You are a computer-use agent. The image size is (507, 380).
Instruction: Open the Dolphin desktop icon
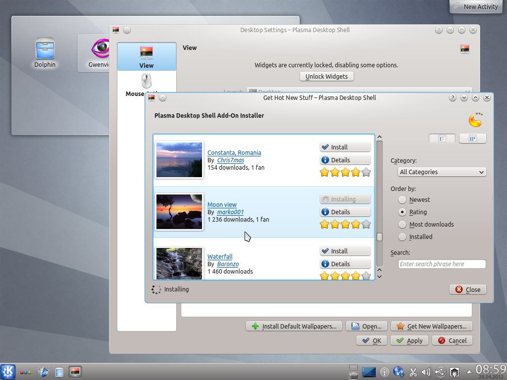coord(45,52)
